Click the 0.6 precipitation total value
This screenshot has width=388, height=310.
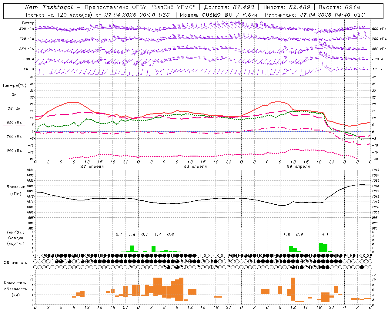171,235
